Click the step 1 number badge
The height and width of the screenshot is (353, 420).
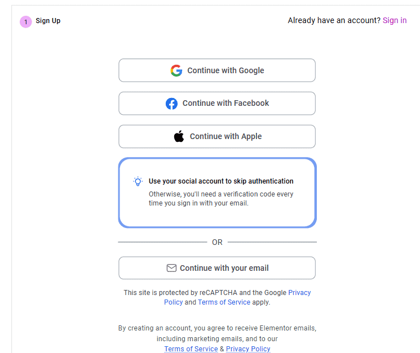[25, 22]
